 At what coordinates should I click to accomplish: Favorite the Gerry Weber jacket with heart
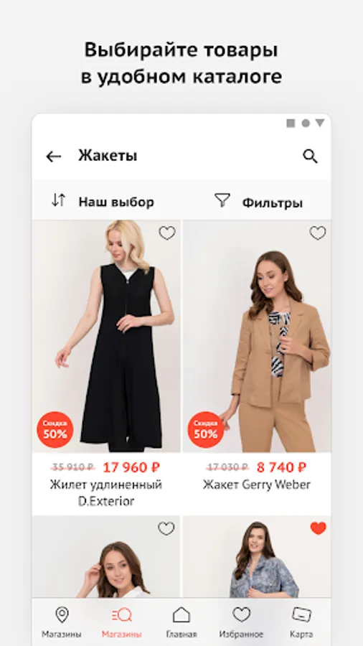[318, 233]
